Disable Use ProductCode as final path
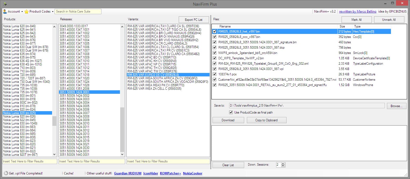This screenshot has width=410, height=179. (231, 112)
